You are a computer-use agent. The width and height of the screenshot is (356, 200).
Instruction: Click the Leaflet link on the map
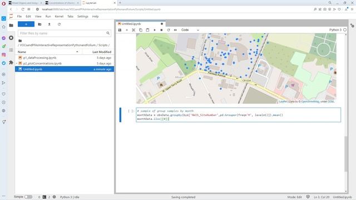pyautogui.click(x=283, y=102)
